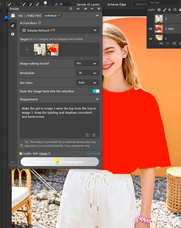Click the Lock image pixels brush icon
Viewport: 181px width, 228px height.
(x=164, y=10)
